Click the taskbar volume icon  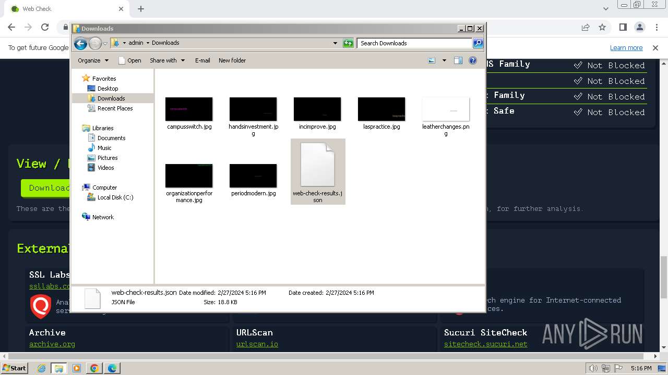coord(593,368)
